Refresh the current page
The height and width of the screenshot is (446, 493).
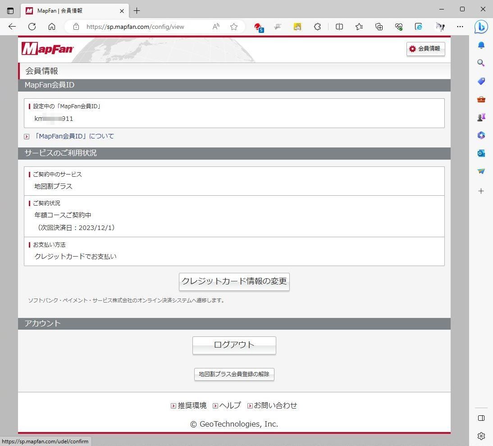coord(32,27)
